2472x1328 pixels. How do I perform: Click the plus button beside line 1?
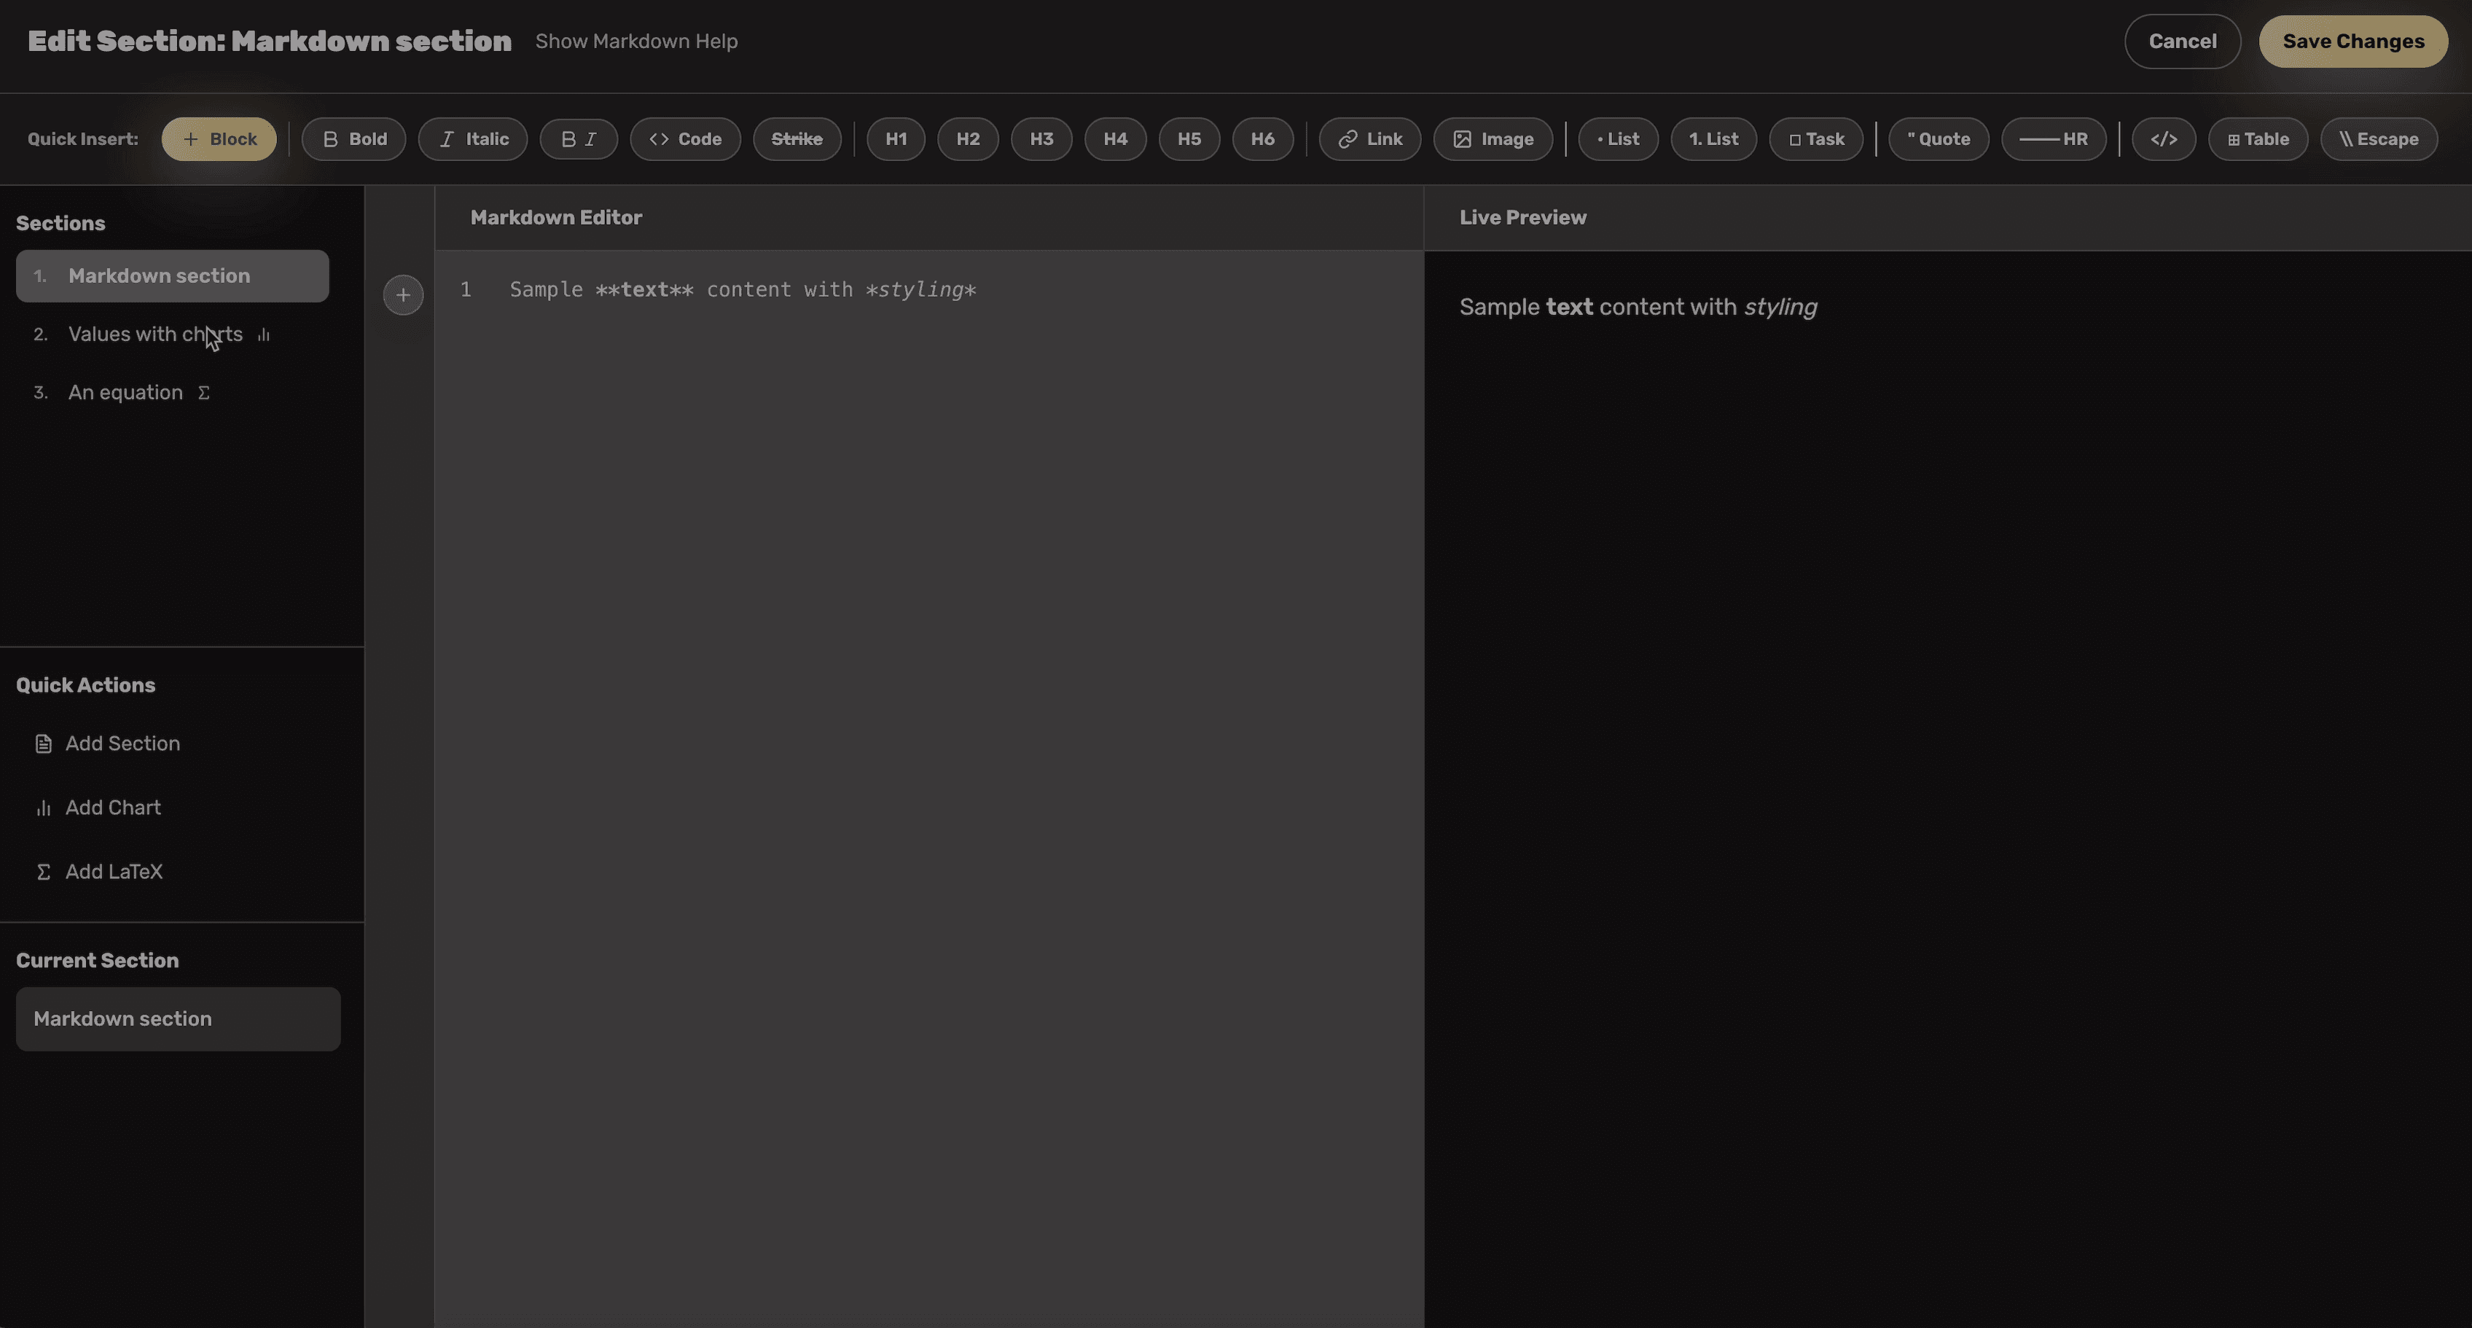coord(402,294)
